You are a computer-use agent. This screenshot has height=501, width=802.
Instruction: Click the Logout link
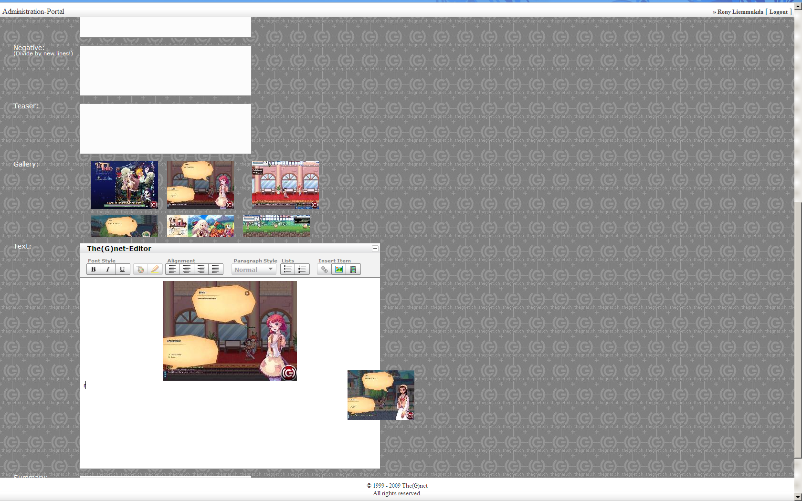click(x=778, y=12)
